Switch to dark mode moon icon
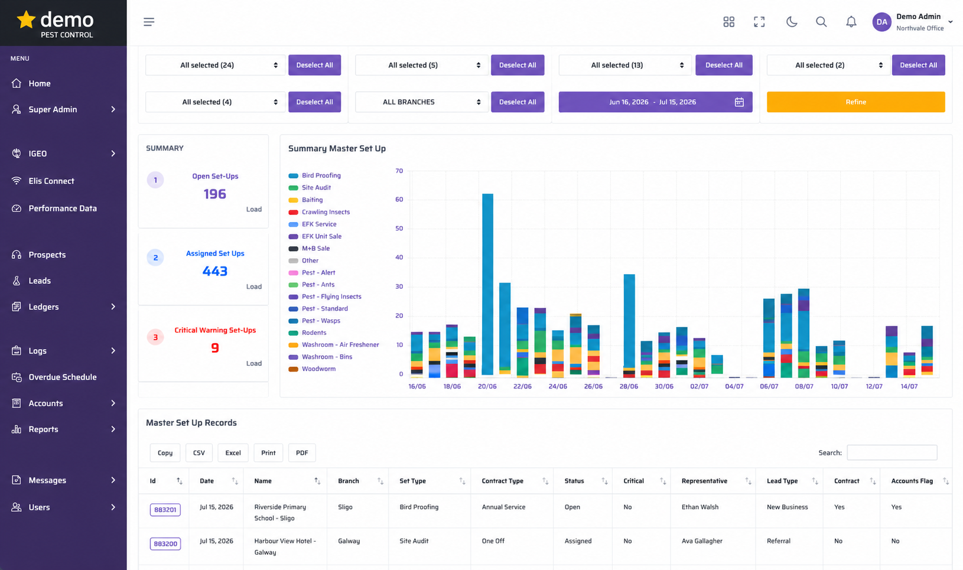 (792, 22)
